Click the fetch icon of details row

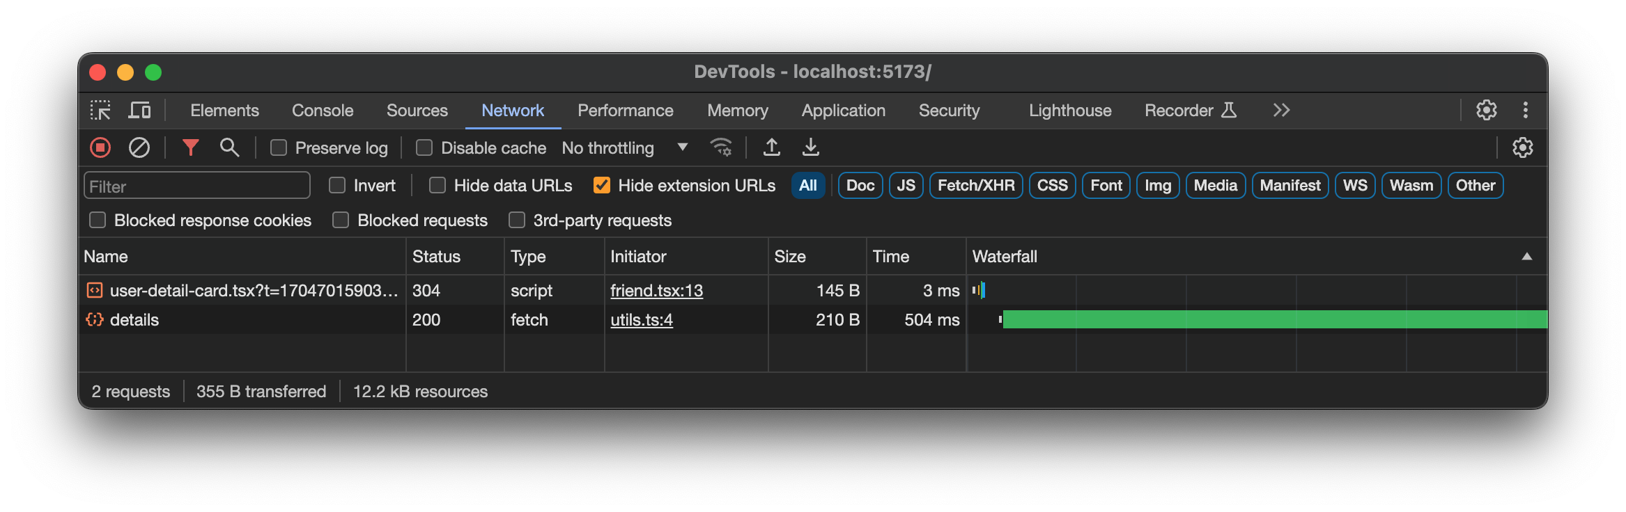click(x=95, y=319)
